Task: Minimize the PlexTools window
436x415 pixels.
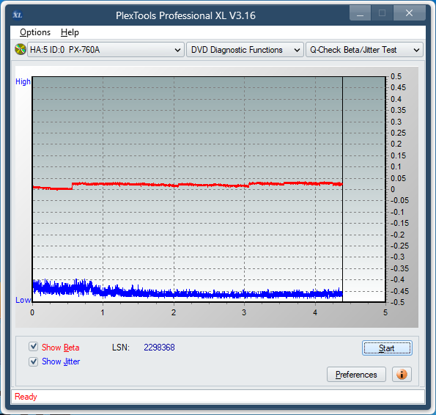Action: coord(360,13)
